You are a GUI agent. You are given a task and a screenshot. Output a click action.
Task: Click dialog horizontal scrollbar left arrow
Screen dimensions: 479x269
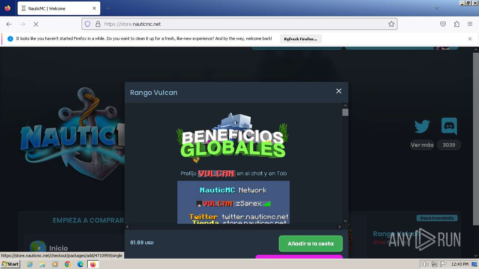click(x=127, y=227)
